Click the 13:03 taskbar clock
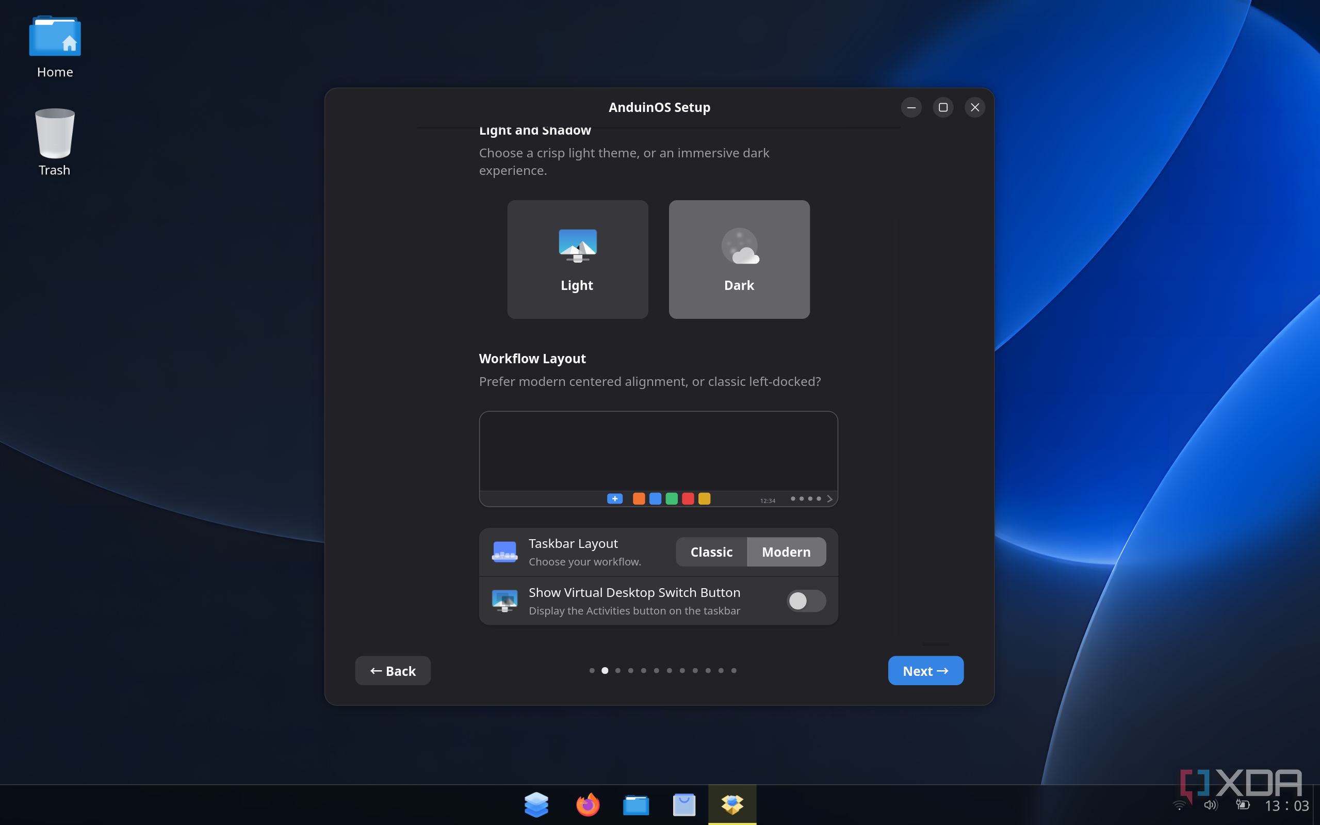1320x825 pixels. point(1286,806)
